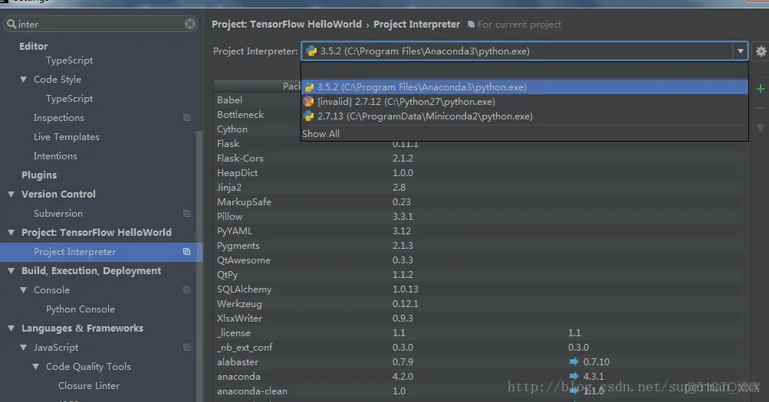Open the Subversion settings page

[58, 214]
